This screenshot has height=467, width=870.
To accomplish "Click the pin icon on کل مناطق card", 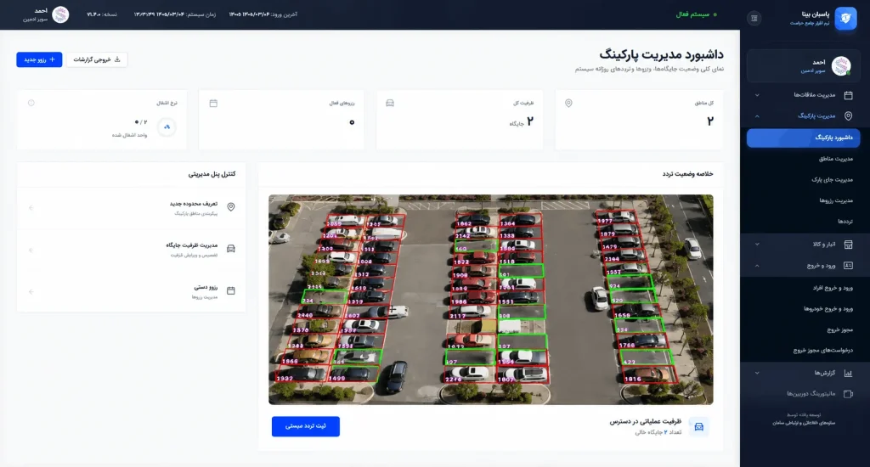I will (x=568, y=103).
